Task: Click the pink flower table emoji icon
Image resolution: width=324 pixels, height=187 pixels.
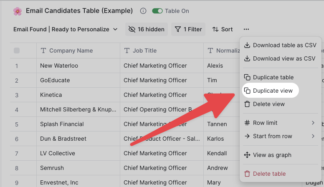Action: point(18,11)
